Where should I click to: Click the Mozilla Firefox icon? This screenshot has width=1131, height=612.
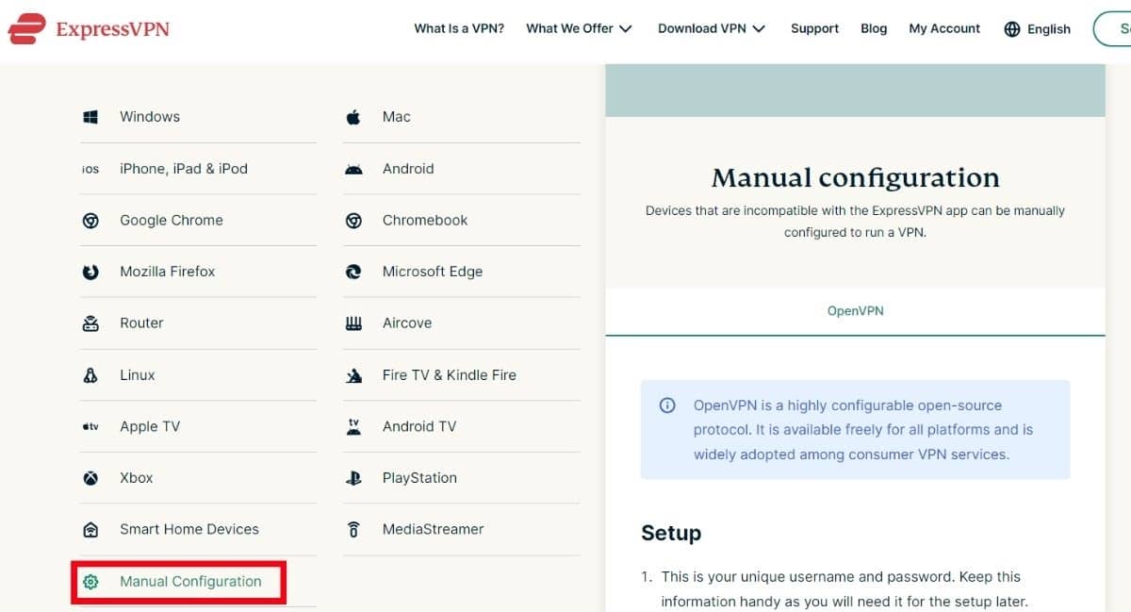coord(90,272)
